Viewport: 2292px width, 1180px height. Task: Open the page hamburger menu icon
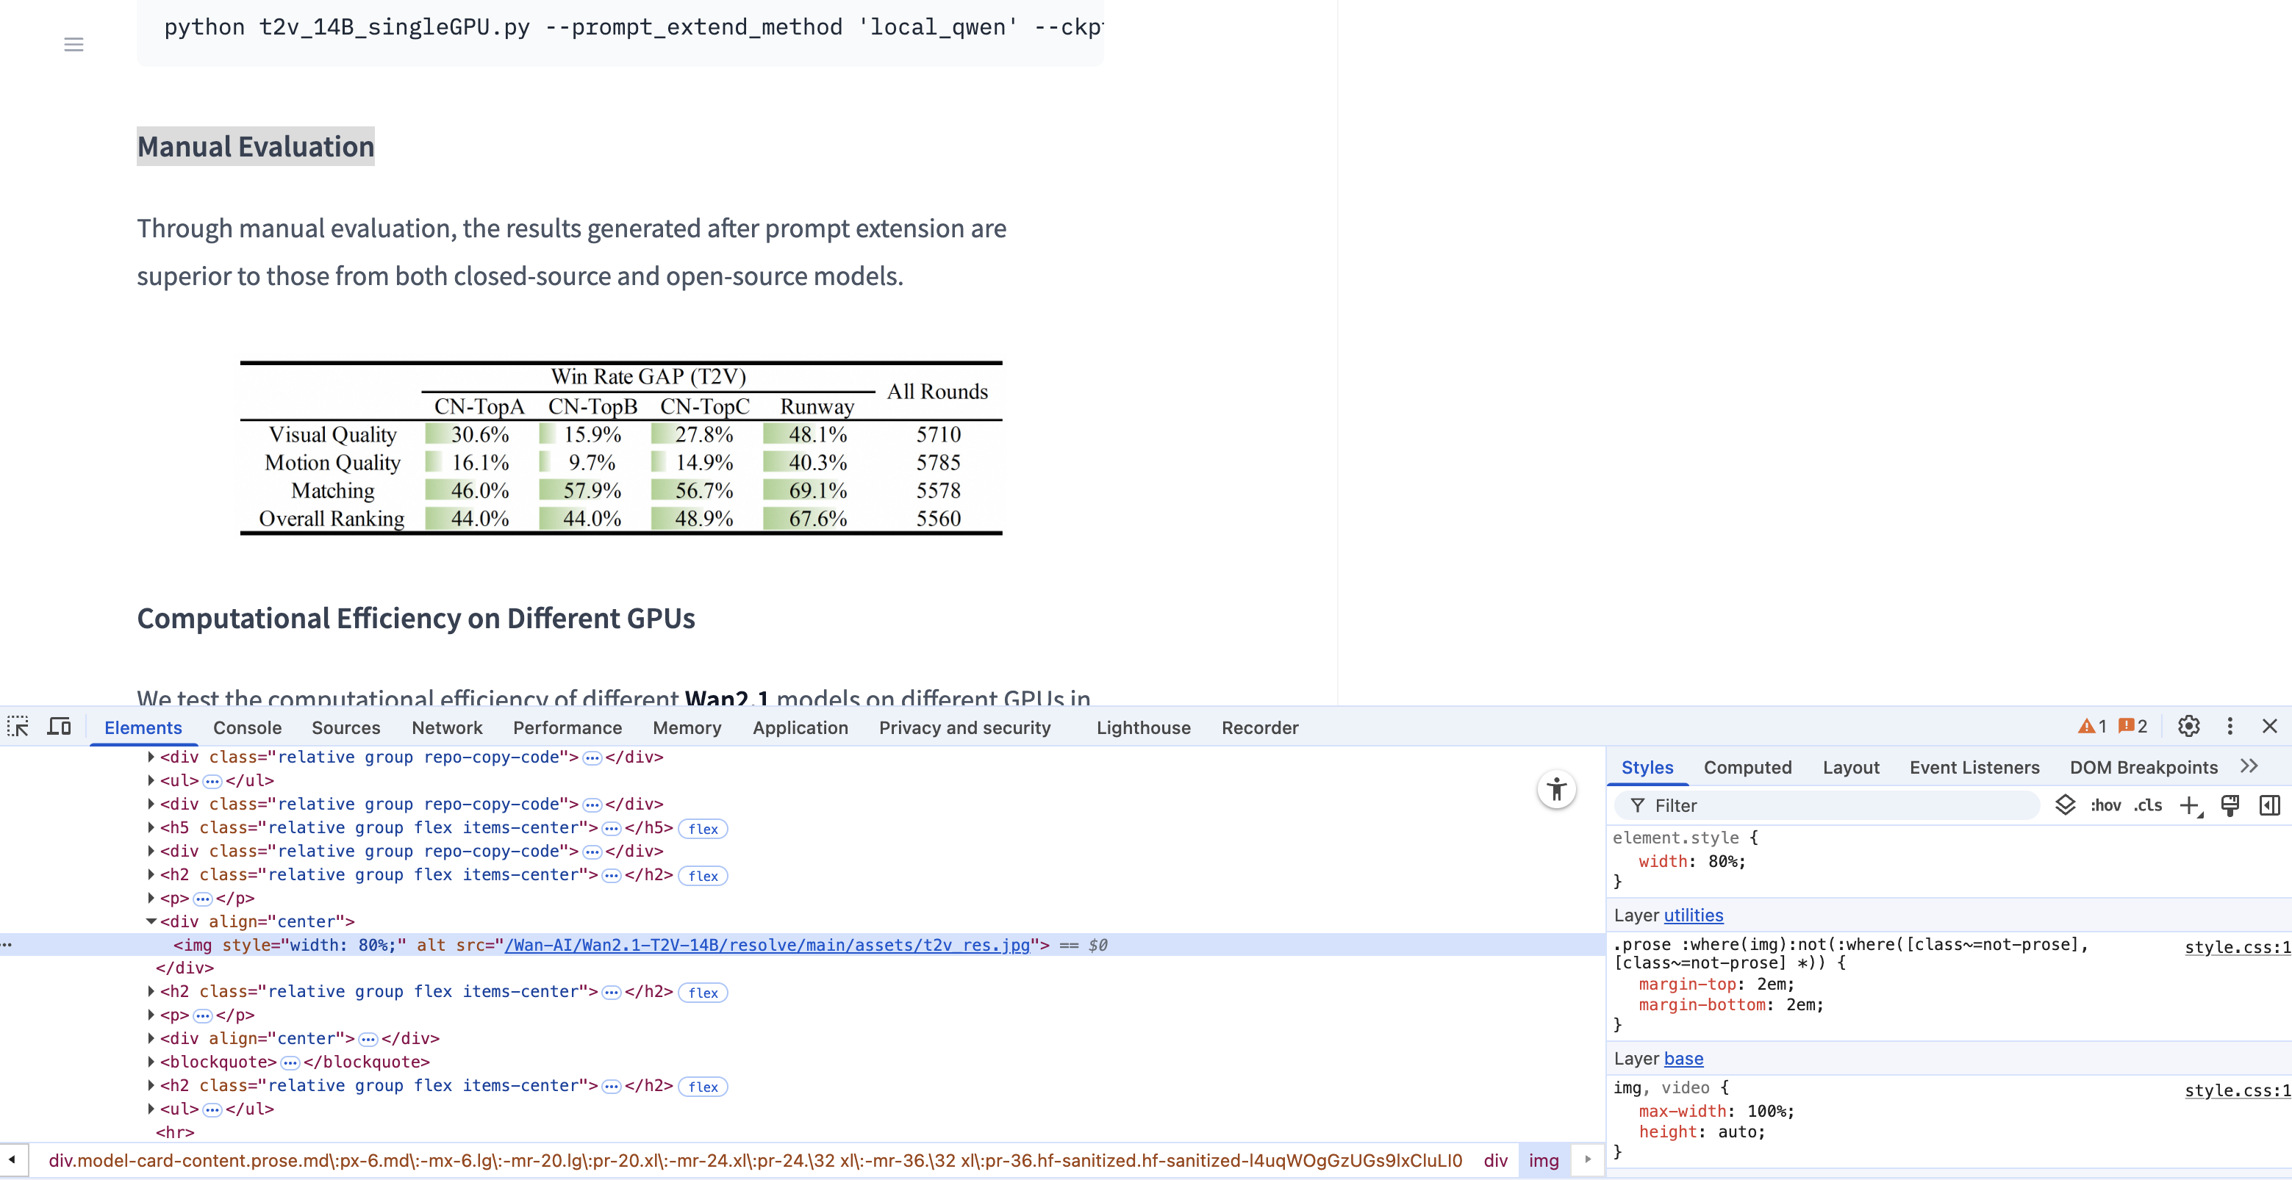74,45
